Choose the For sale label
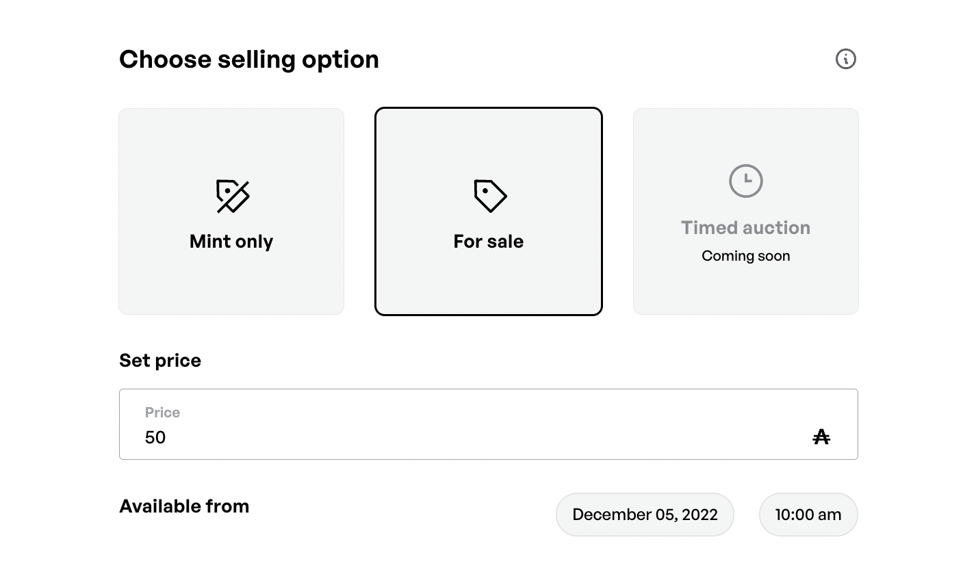This screenshot has width=976, height=583. click(x=489, y=242)
